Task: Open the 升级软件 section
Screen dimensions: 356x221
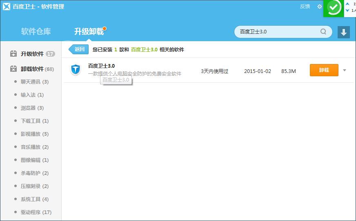Action: pyautogui.click(x=32, y=54)
